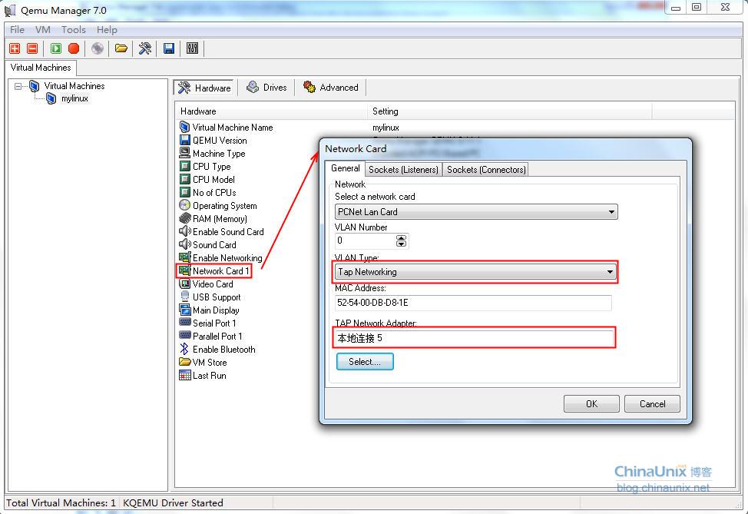
Task: Click the TAP Network Adapter field
Action: click(x=475, y=338)
